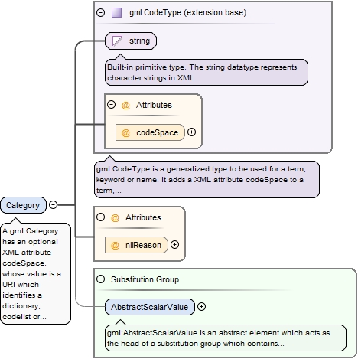This screenshot has height=359, width=358.
Task: Collapse the Attributes group containing nilReason
Action: coord(101,217)
